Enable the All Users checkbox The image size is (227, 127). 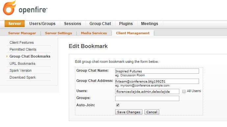click(x=184, y=91)
